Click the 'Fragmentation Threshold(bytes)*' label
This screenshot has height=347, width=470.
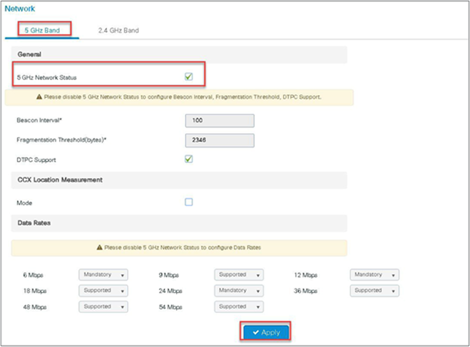[x=61, y=140]
